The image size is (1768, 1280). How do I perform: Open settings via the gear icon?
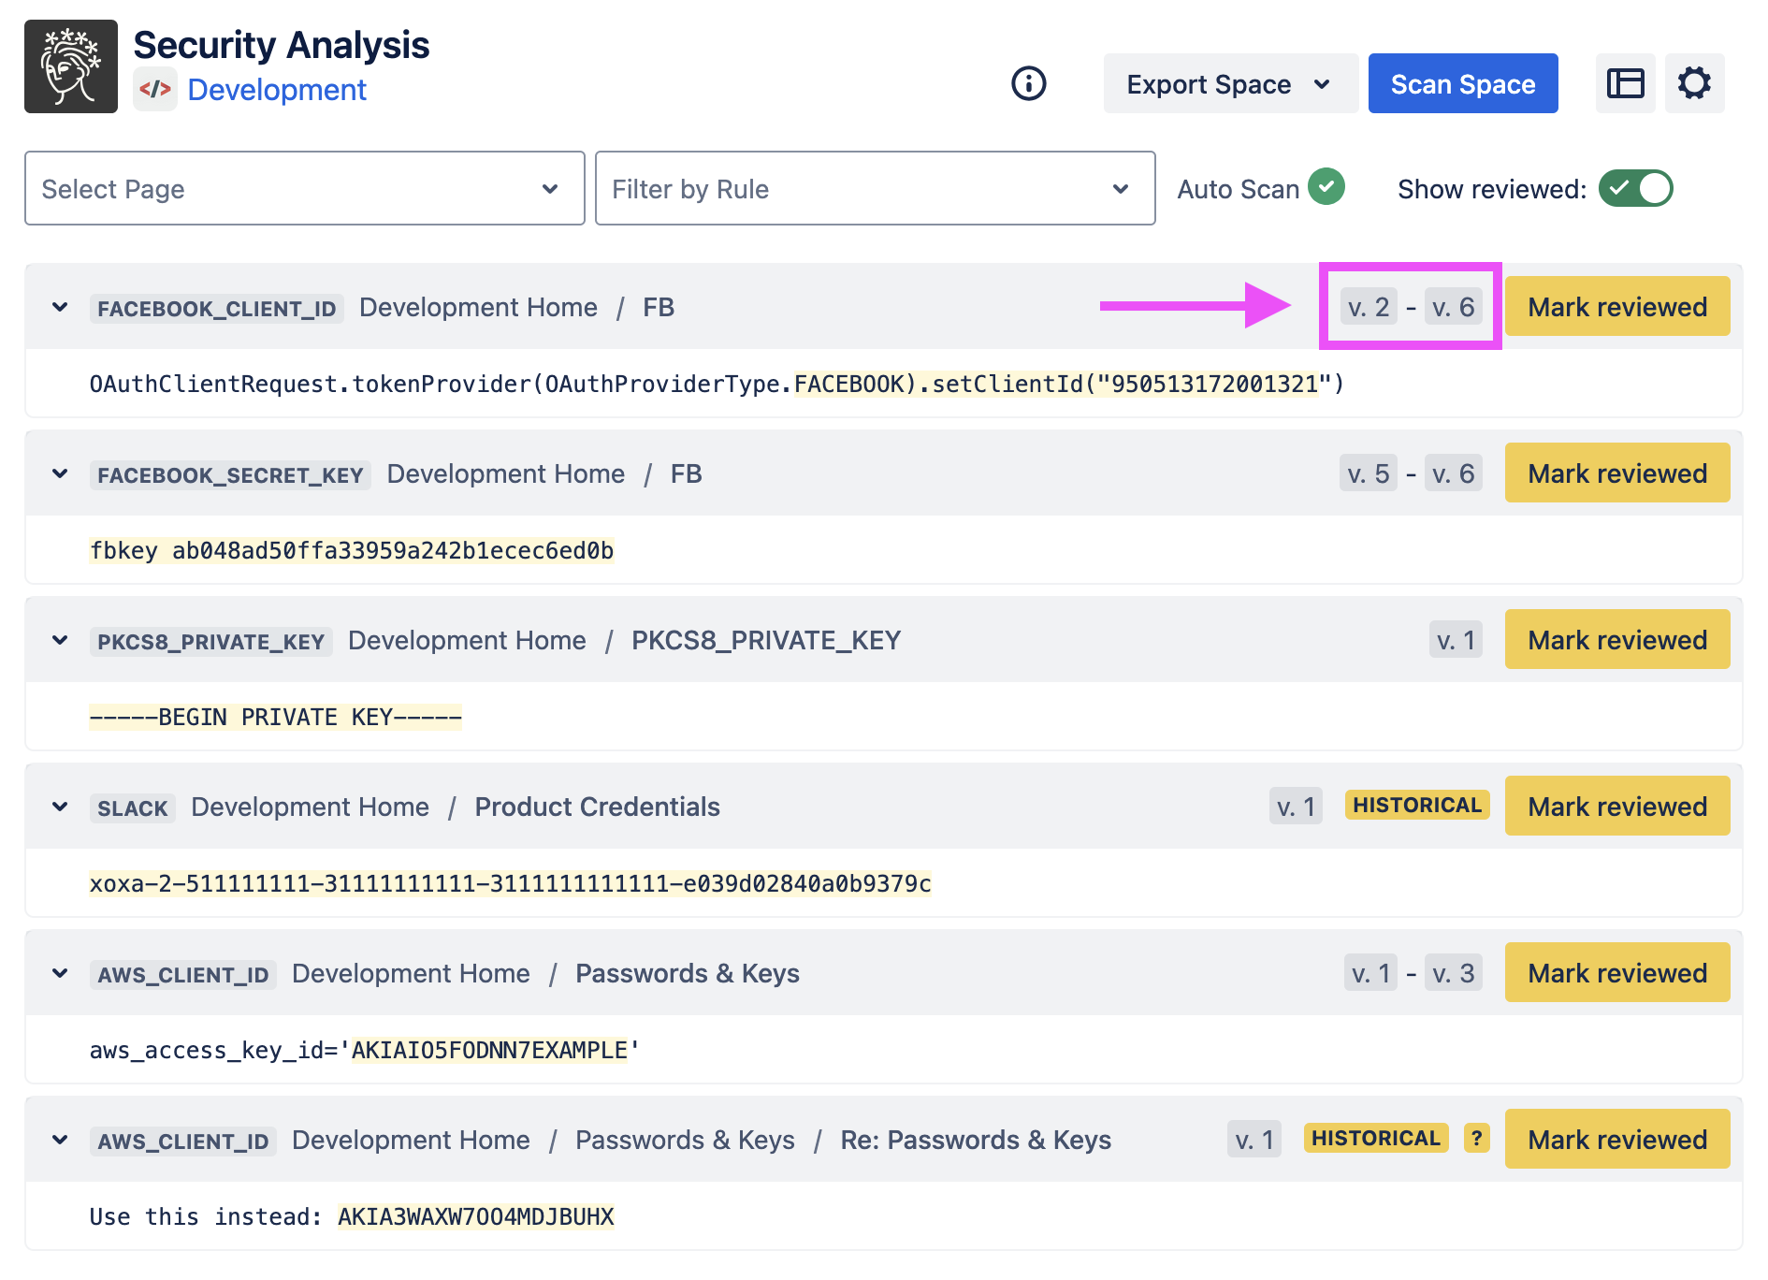tap(1694, 83)
